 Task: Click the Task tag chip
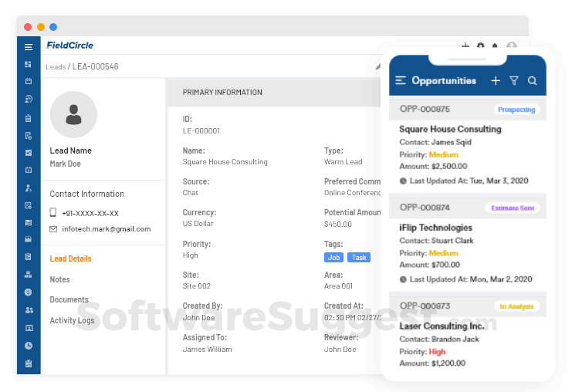tap(359, 258)
